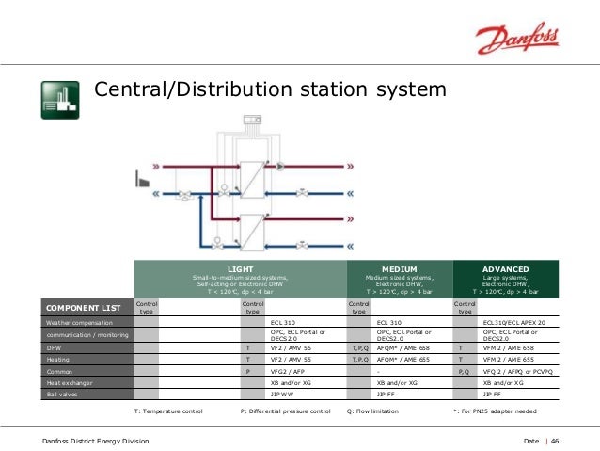600x451 pixels.
Task: Click the slide page number 46
Action: click(x=555, y=441)
